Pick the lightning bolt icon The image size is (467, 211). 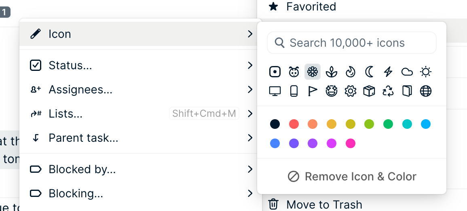pyautogui.click(x=388, y=72)
